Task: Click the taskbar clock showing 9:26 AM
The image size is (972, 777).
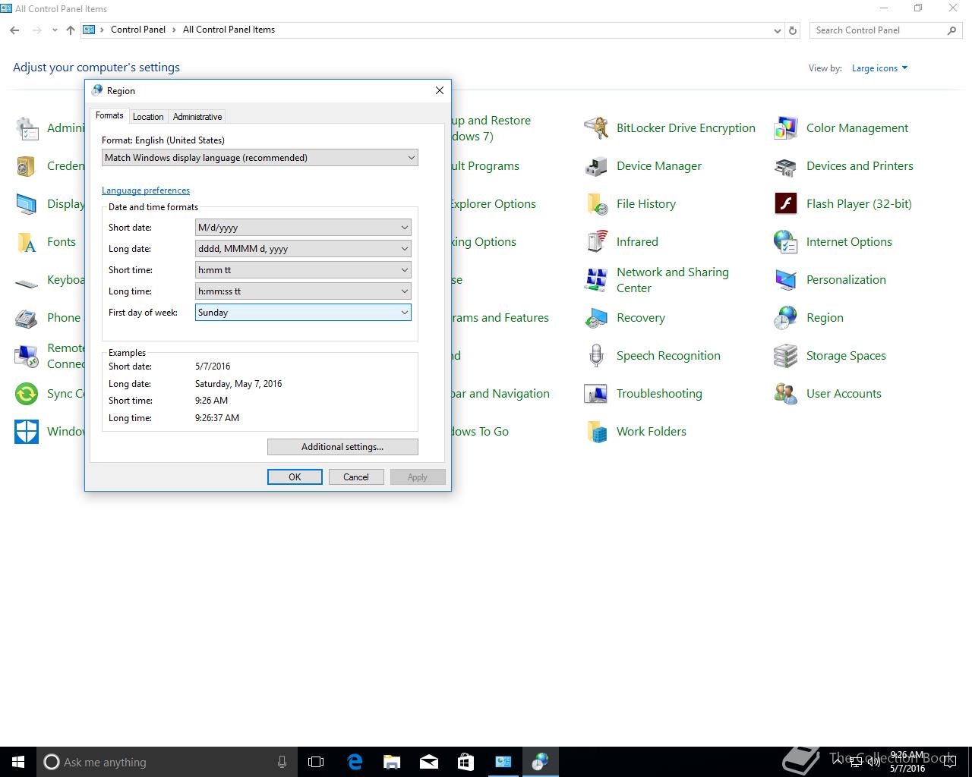Action: [907, 762]
